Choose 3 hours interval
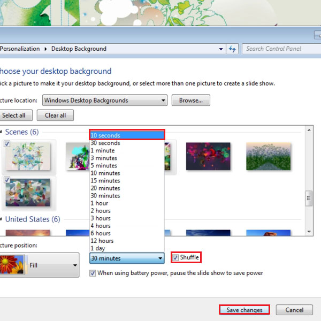Viewport: 321px width, 321px height. 127,218
